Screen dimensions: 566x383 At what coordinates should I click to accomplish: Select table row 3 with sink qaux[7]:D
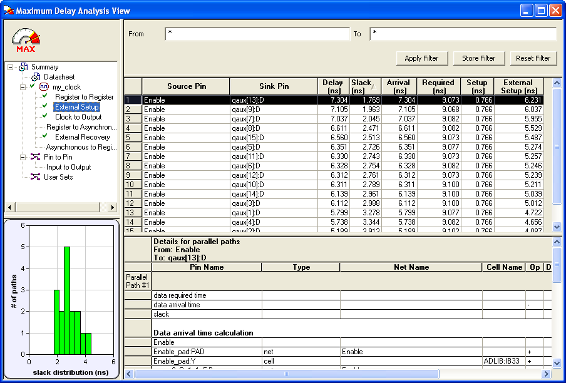click(334, 119)
